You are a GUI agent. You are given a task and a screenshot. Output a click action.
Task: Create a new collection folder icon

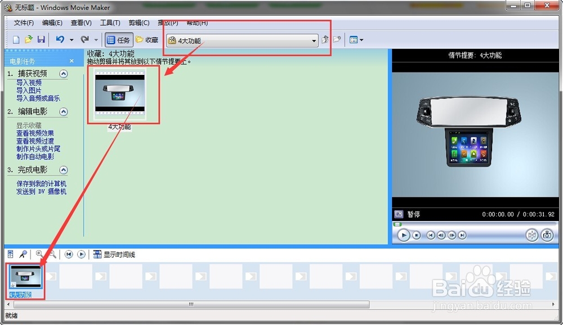point(337,39)
